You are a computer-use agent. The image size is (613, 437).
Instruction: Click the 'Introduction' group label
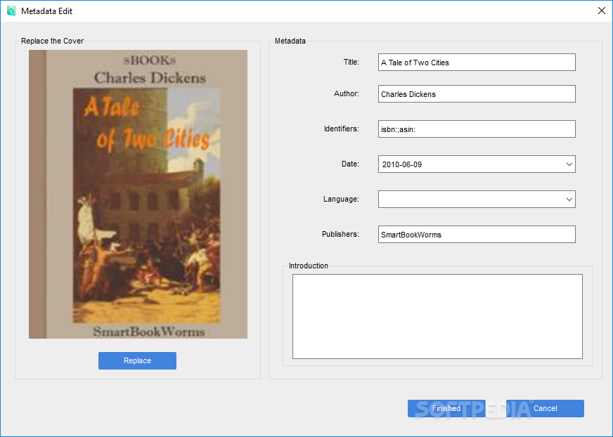tap(309, 266)
